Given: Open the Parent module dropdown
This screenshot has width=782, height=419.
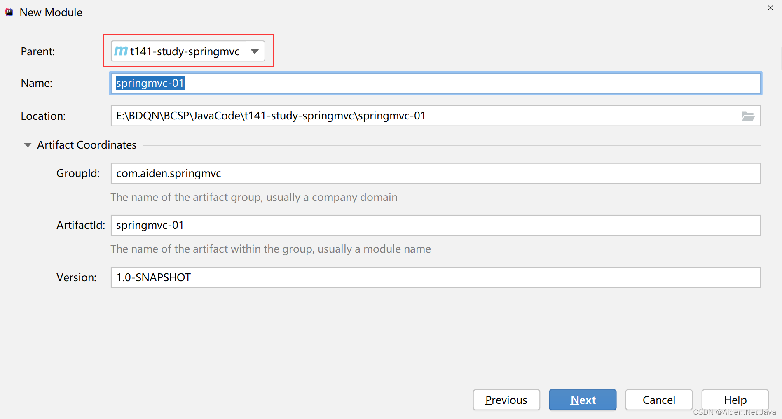Looking at the screenshot, I should [188, 51].
